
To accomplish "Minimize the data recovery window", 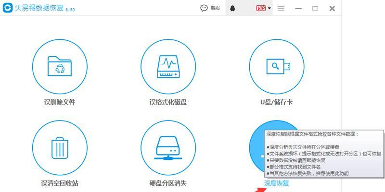I will 298,8.
